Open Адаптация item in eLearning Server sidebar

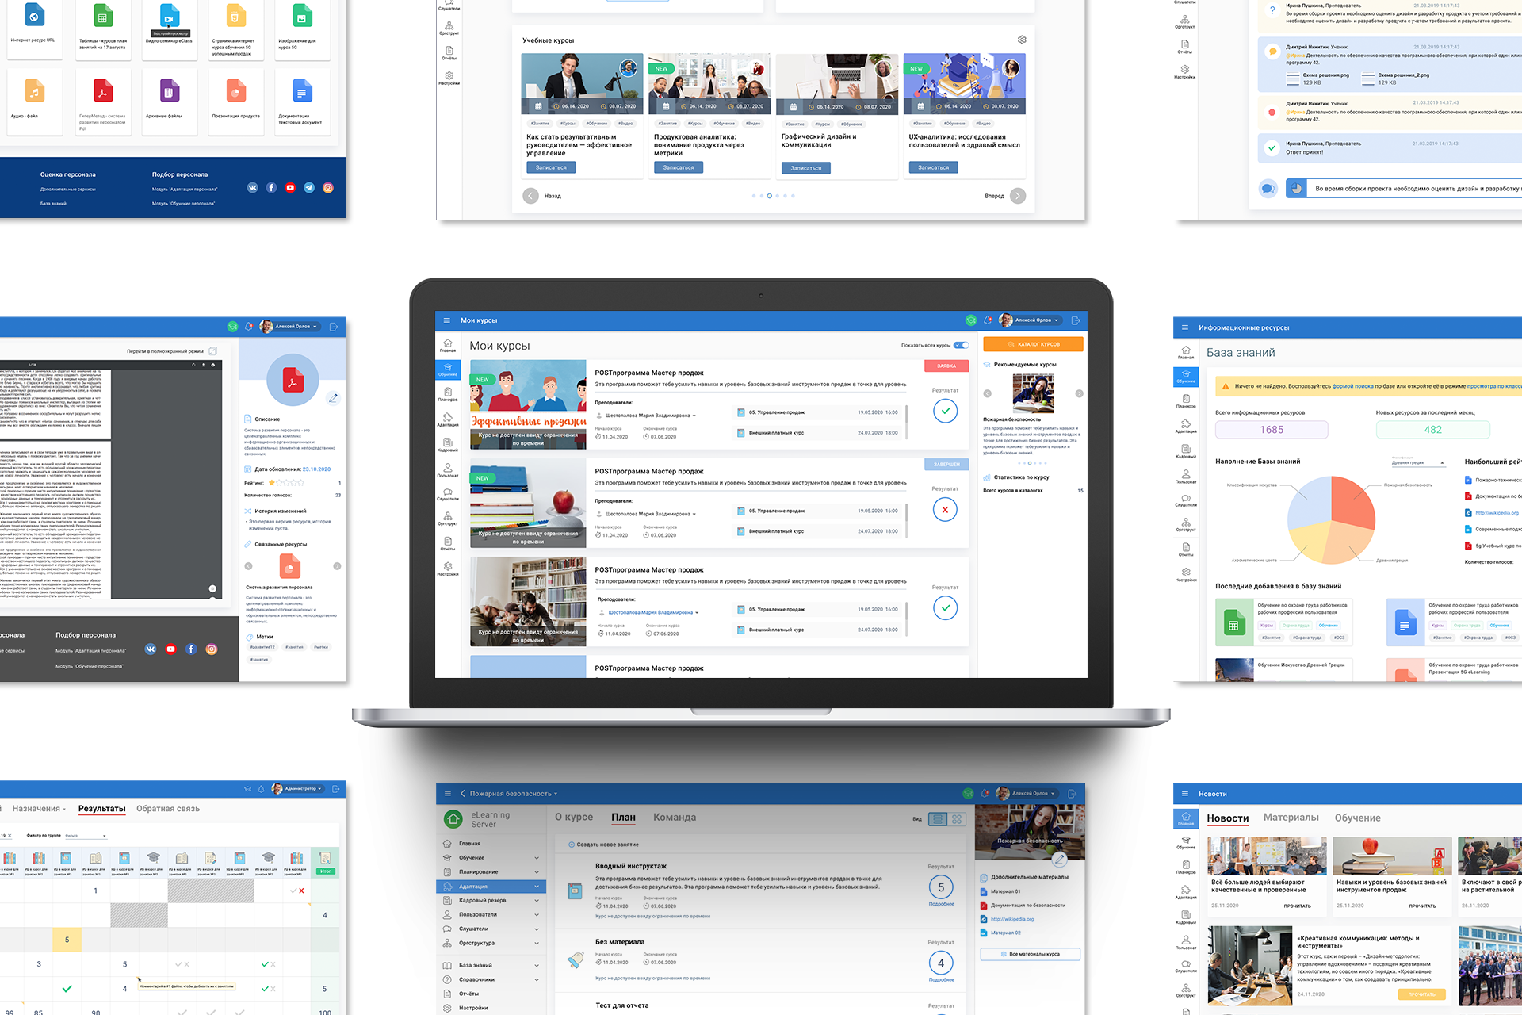pyautogui.click(x=491, y=887)
